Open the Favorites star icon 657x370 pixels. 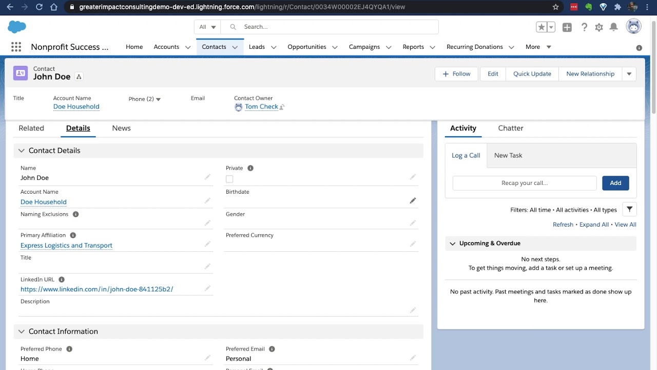[541, 27]
